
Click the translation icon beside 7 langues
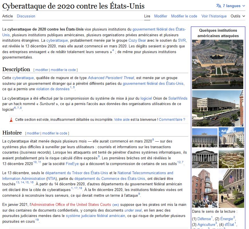pos(219,6)
